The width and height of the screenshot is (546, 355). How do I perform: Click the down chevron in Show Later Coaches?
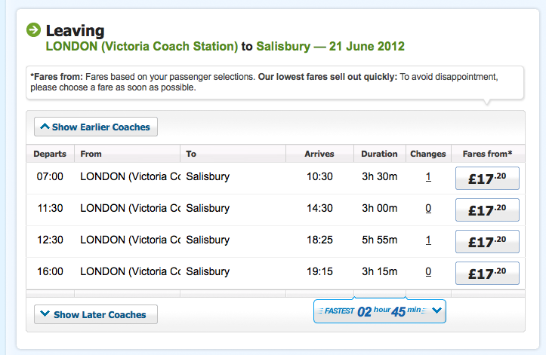45,314
